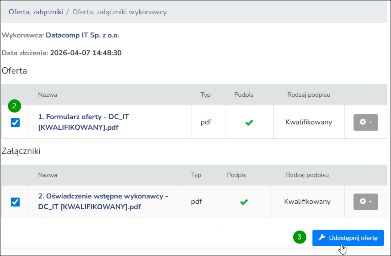Open 1. Formularz oferty - DC_IT pdf link
This screenshot has width=391, height=256.
pyautogui.click(x=83, y=122)
